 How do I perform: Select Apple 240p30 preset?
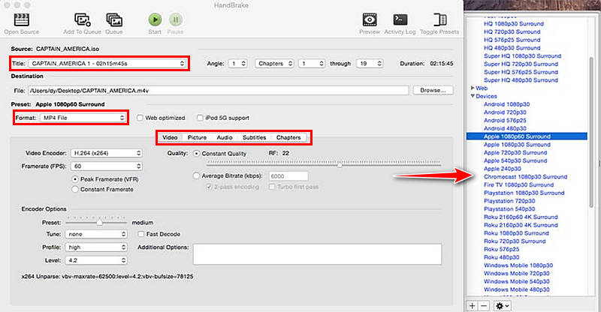tap(502, 169)
